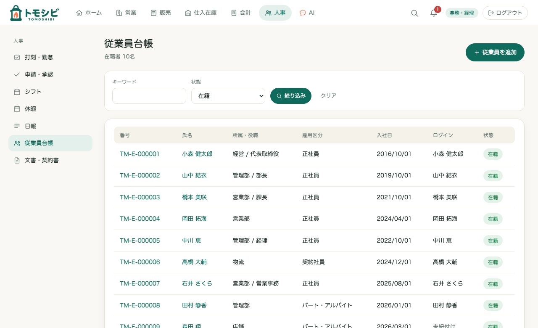The height and width of the screenshot is (328, 538).
Task: Open employee 中川 恵 name link
Action: click(x=191, y=241)
